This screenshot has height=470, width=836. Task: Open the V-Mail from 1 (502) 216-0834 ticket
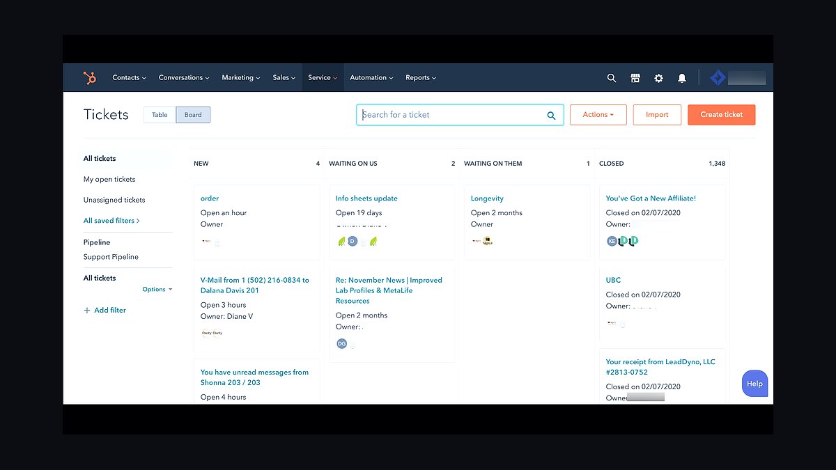(x=255, y=285)
